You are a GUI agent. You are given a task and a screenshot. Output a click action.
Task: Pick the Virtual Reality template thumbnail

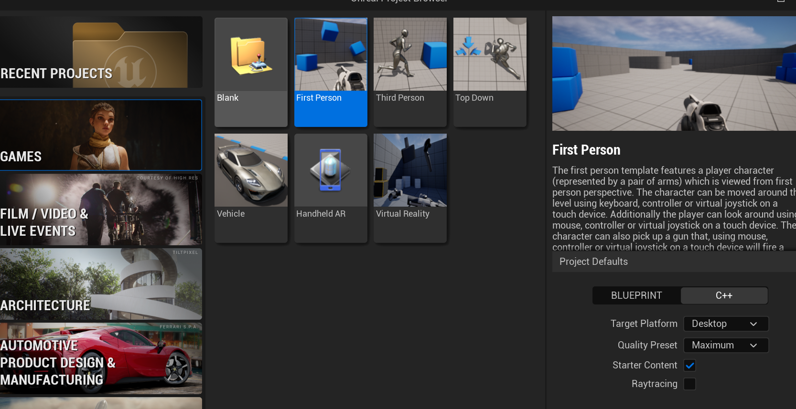coord(410,170)
